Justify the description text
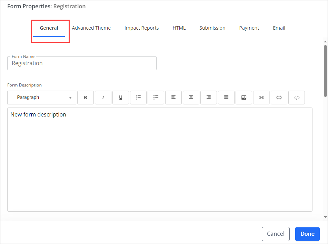The image size is (328, 244). click(226, 98)
